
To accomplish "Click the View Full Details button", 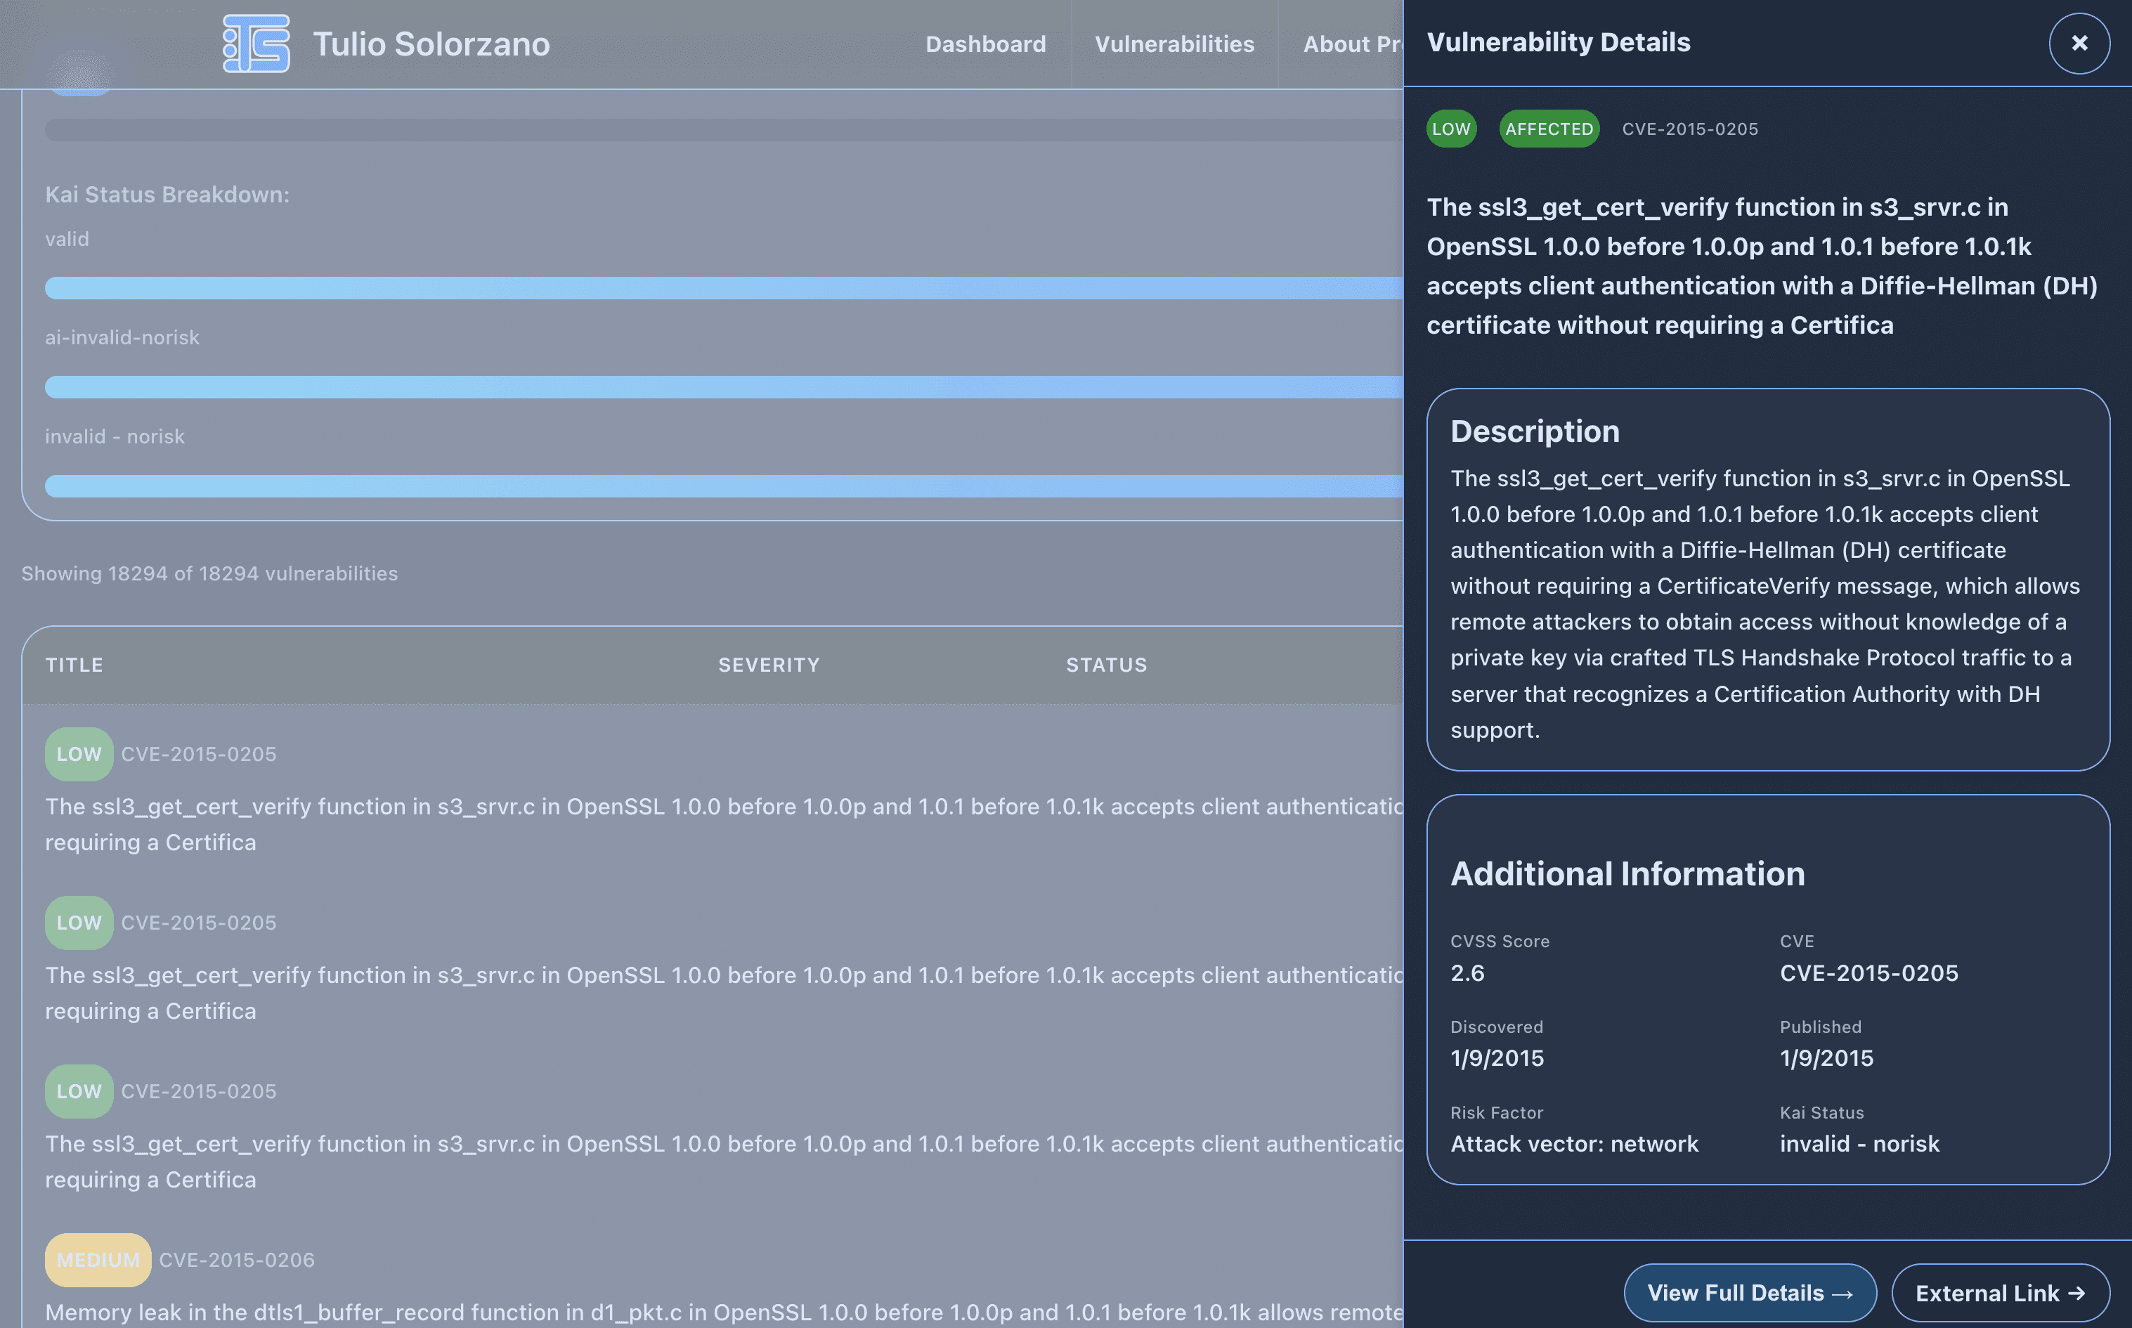I will [x=1749, y=1293].
